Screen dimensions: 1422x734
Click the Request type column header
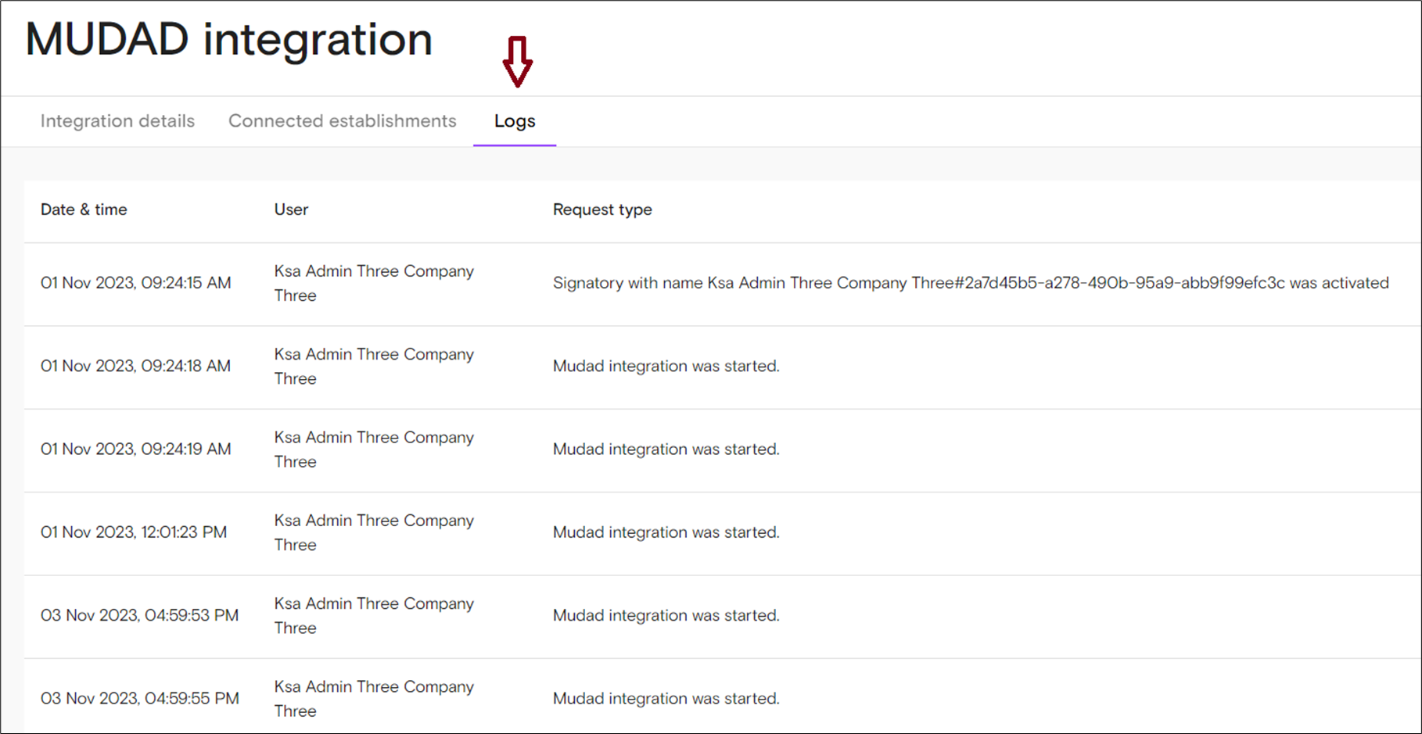602,209
